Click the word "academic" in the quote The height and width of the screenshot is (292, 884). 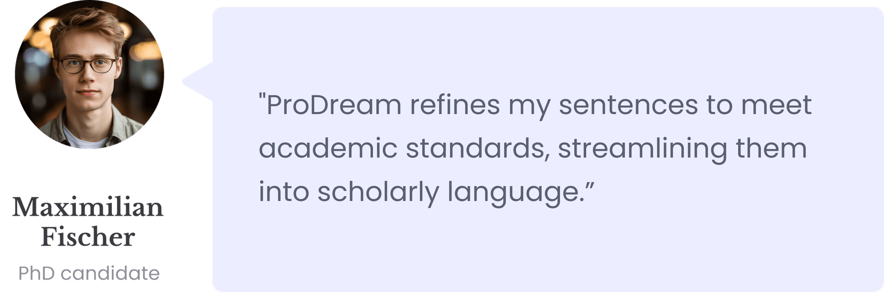point(328,149)
